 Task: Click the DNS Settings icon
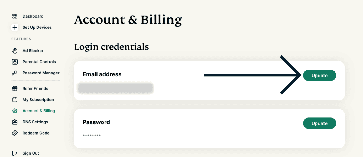[x=15, y=122]
